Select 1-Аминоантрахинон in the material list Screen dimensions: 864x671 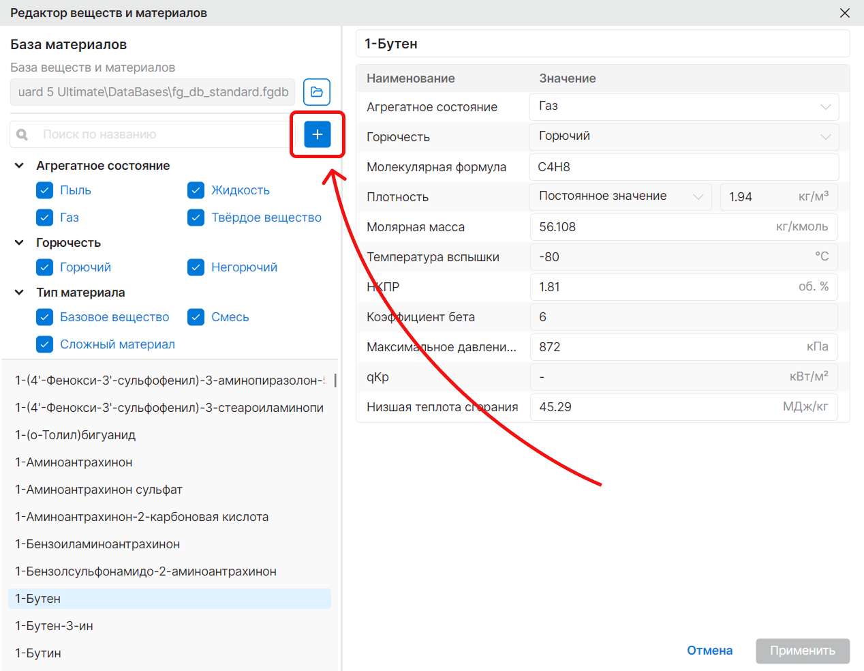[170, 462]
